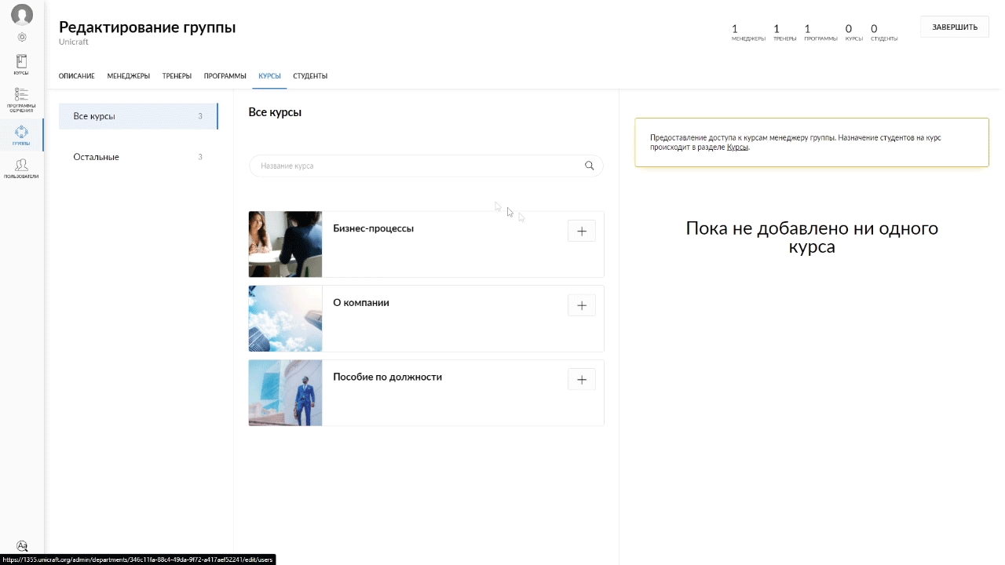Click the Пособие по должности title

[387, 377]
